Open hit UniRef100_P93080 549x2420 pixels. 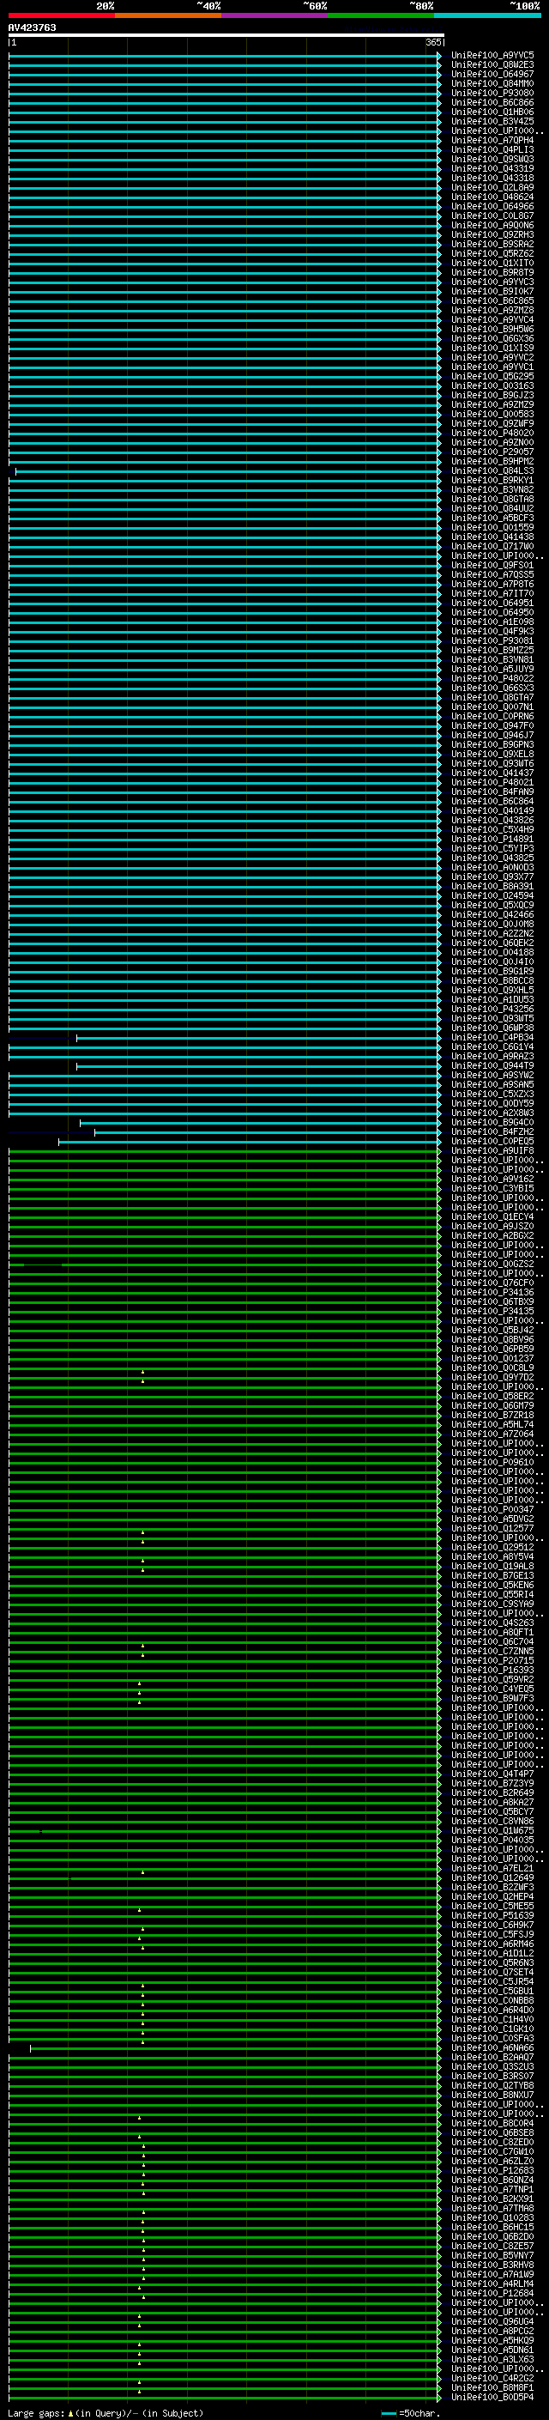coord(492,93)
